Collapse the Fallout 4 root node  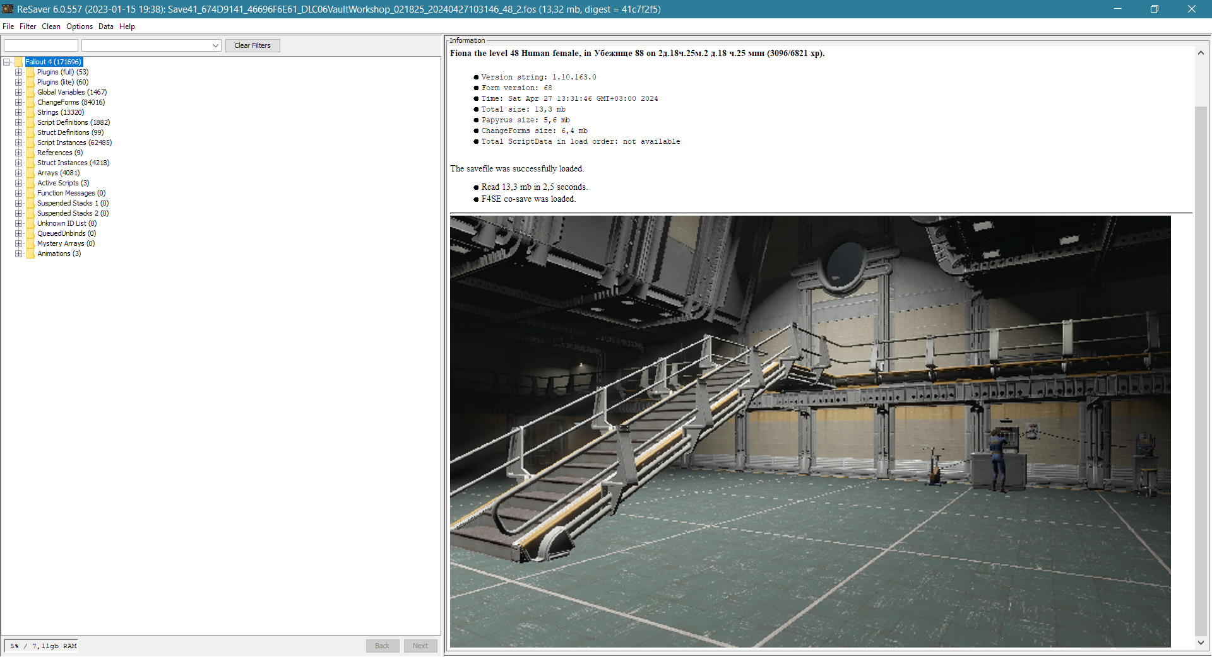click(x=7, y=62)
